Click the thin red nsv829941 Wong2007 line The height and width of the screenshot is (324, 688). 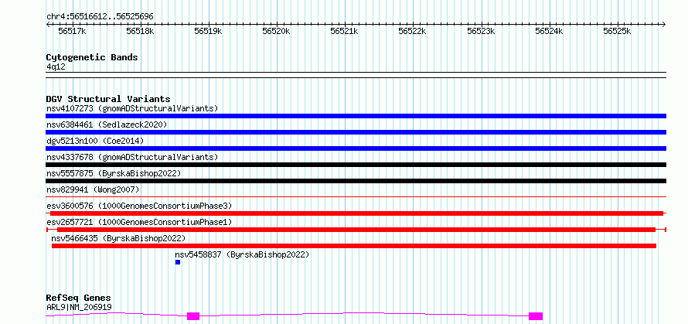356,197
